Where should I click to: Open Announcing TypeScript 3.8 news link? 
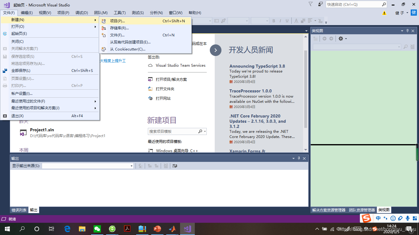pyautogui.click(x=257, y=66)
